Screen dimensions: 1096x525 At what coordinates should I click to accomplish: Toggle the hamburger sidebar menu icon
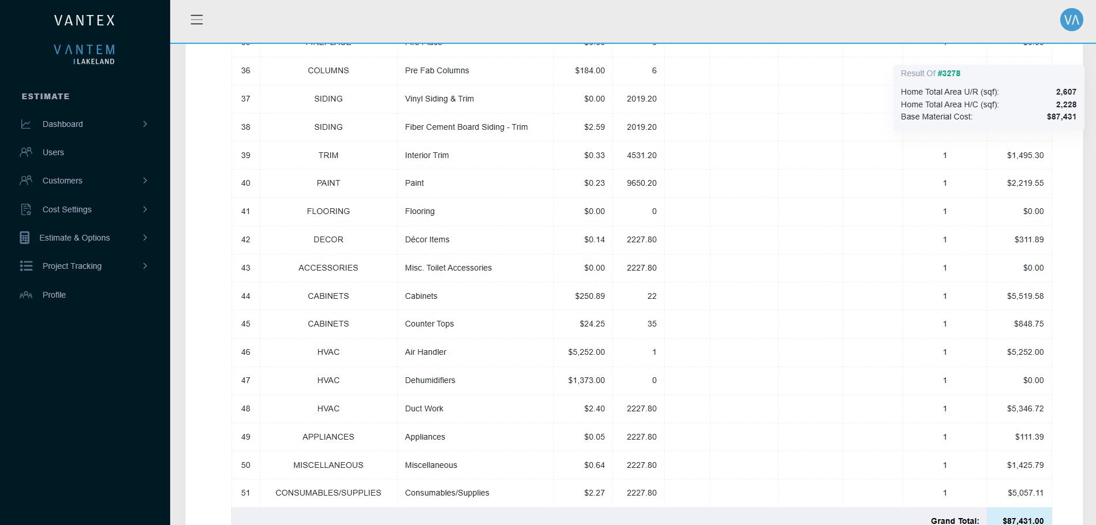click(x=197, y=20)
